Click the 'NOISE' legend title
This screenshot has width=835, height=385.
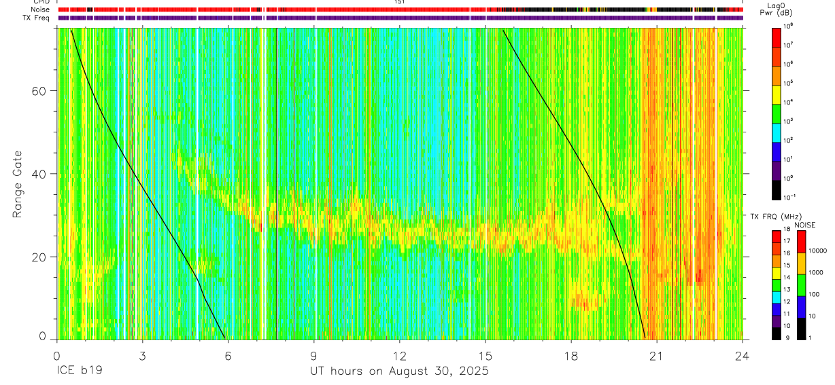click(804, 225)
